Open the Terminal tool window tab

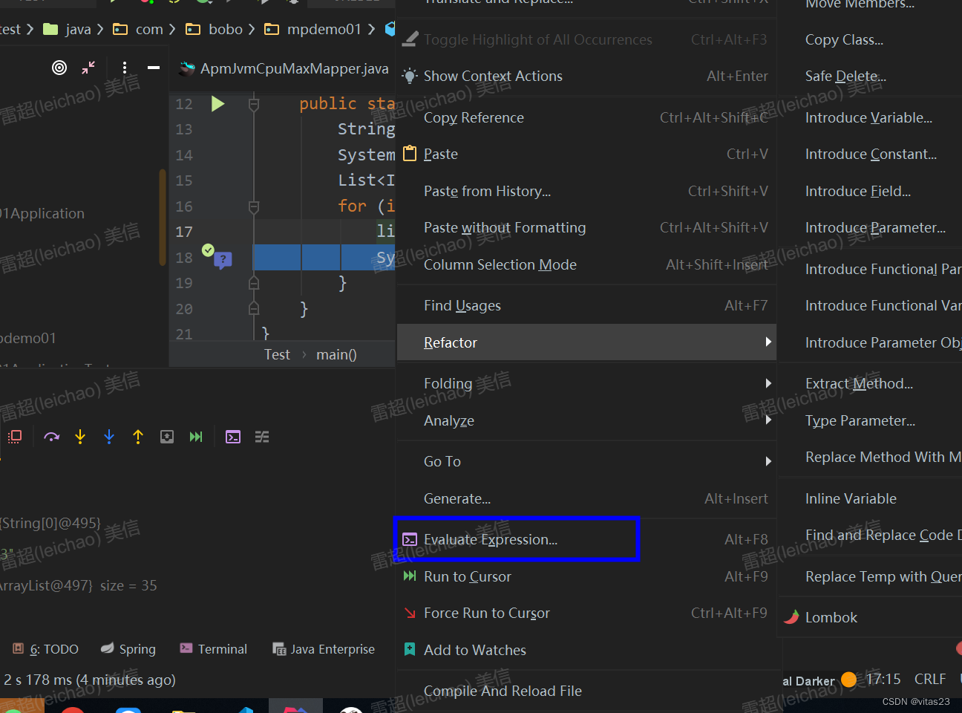[214, 649]
